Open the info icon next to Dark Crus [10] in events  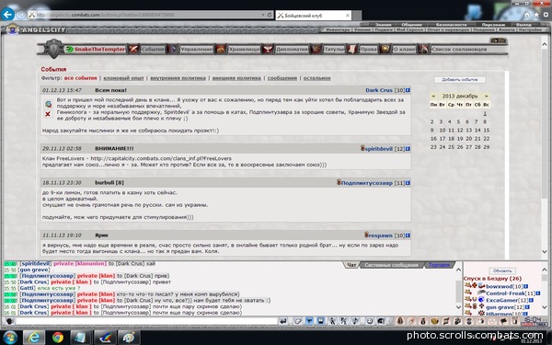point(408,90)
